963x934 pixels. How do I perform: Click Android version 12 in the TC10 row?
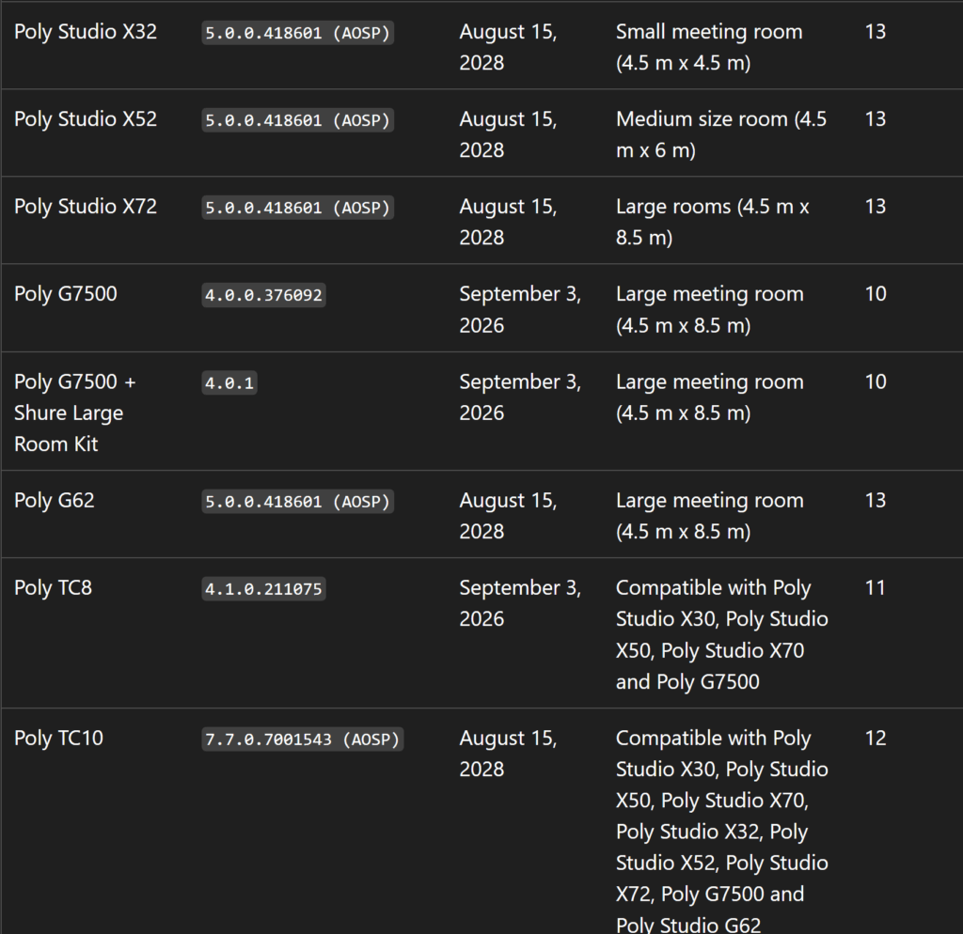(x=876, y=739)
